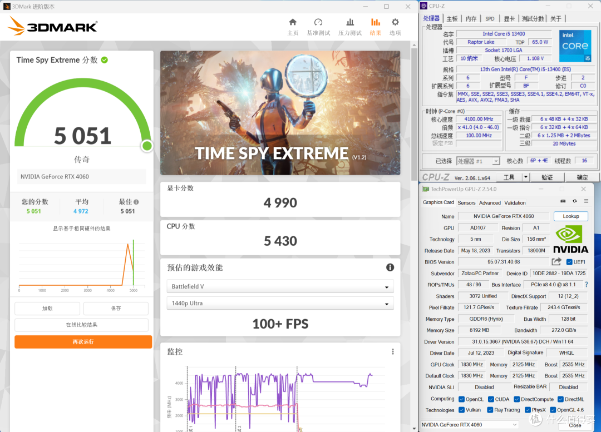Click the 3DMark title bar app icon
This screenshot has width=601, height=432.
point(7,7)
